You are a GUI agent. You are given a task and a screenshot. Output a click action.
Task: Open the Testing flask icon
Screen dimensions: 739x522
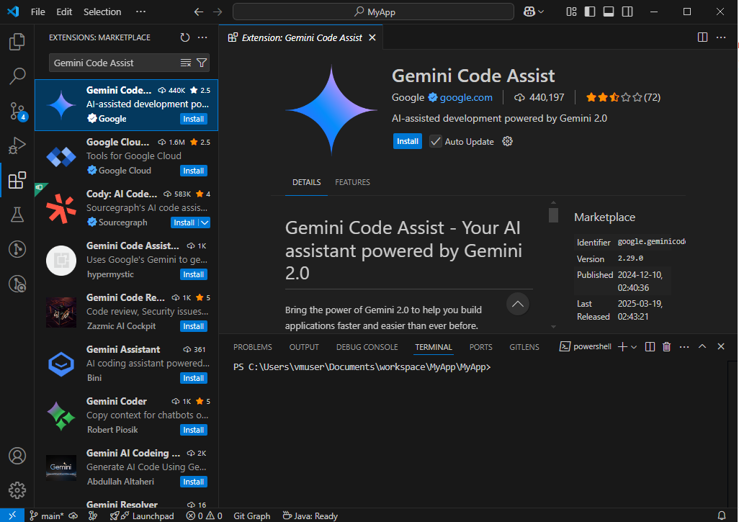point(17,215)
